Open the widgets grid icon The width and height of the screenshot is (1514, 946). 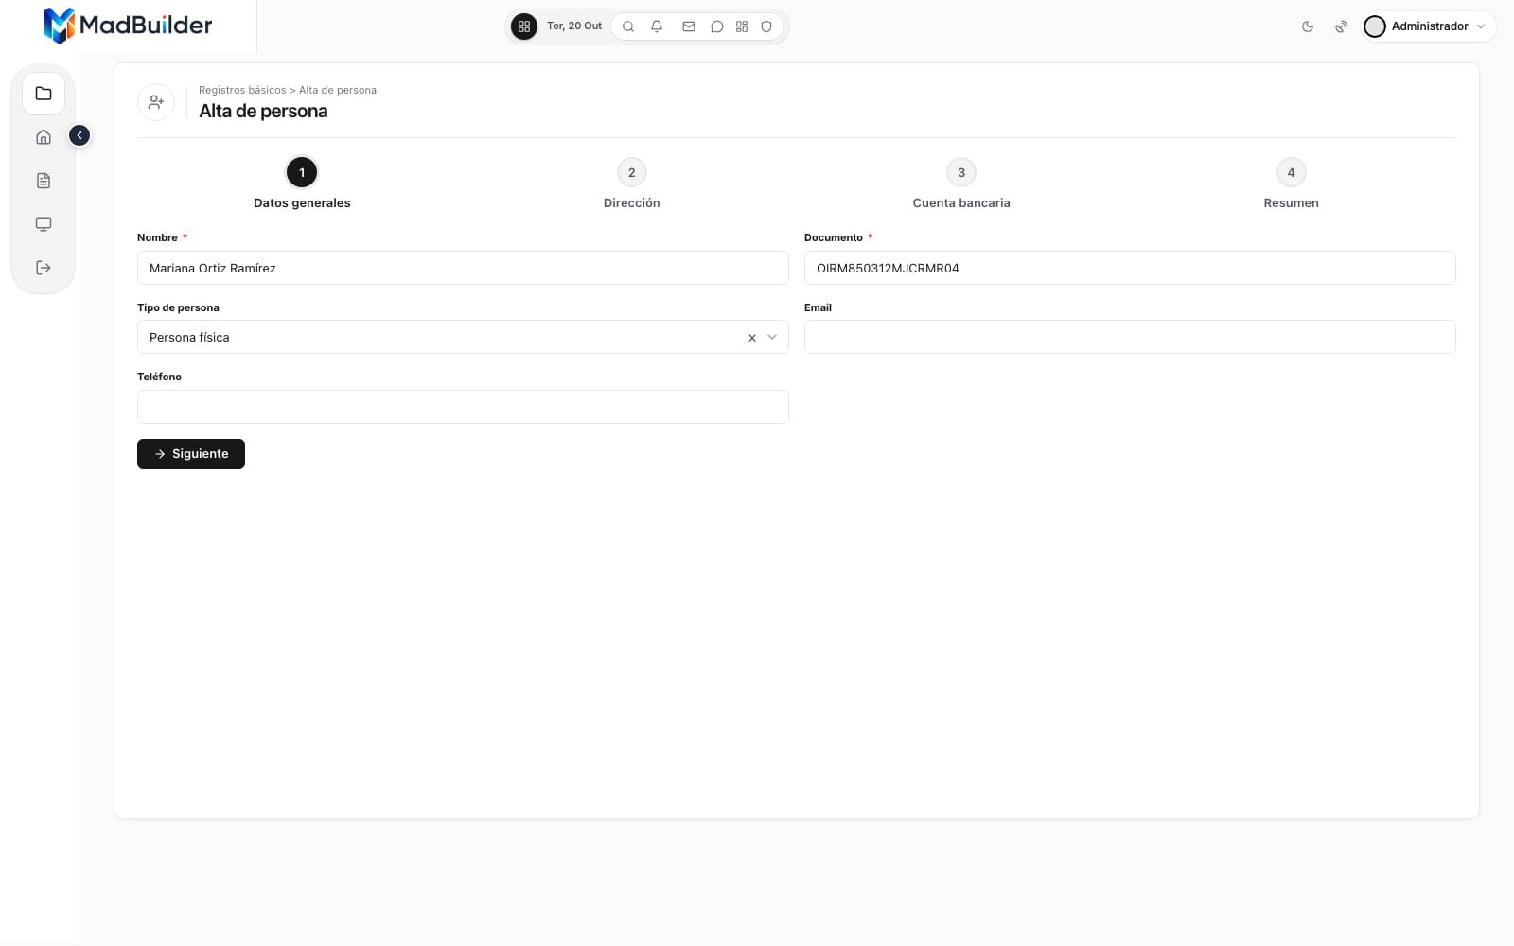pos(742,26)
